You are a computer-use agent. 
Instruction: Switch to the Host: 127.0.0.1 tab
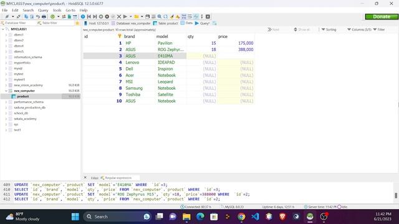click(97, 23)
